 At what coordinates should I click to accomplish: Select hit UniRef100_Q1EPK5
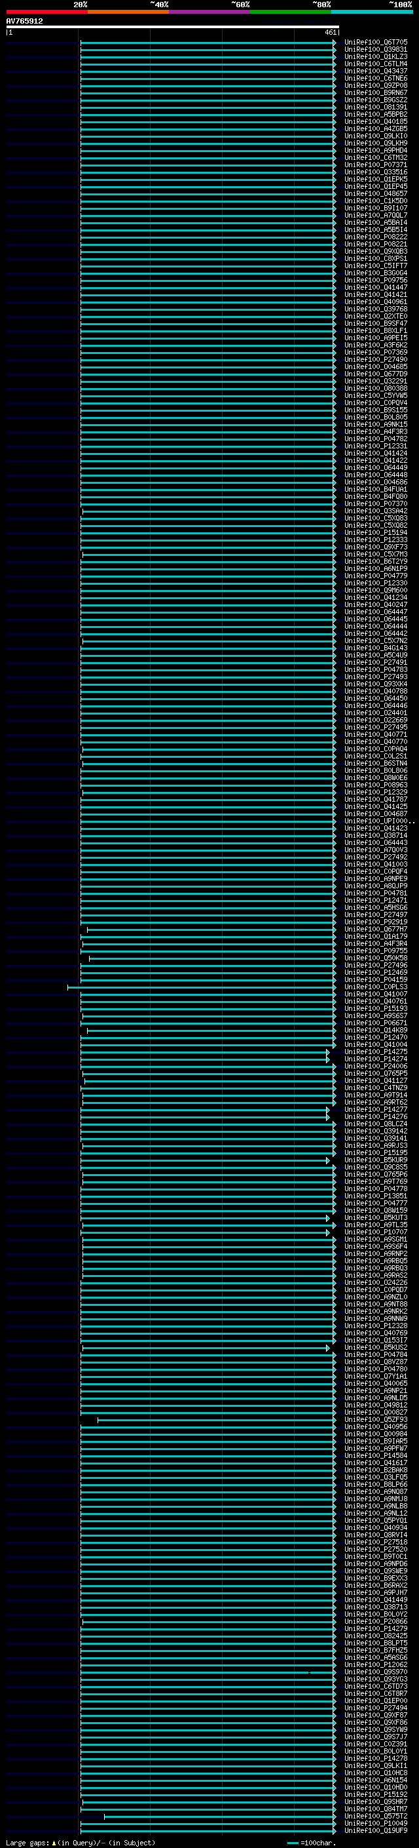click(375, 180)
